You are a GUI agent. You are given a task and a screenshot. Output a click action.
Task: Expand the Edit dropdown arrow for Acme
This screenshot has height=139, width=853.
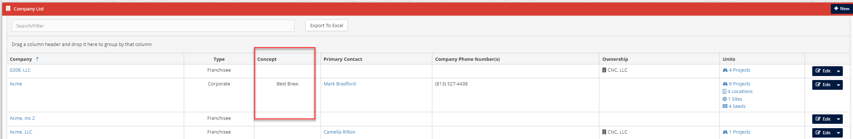coord(838,85)
